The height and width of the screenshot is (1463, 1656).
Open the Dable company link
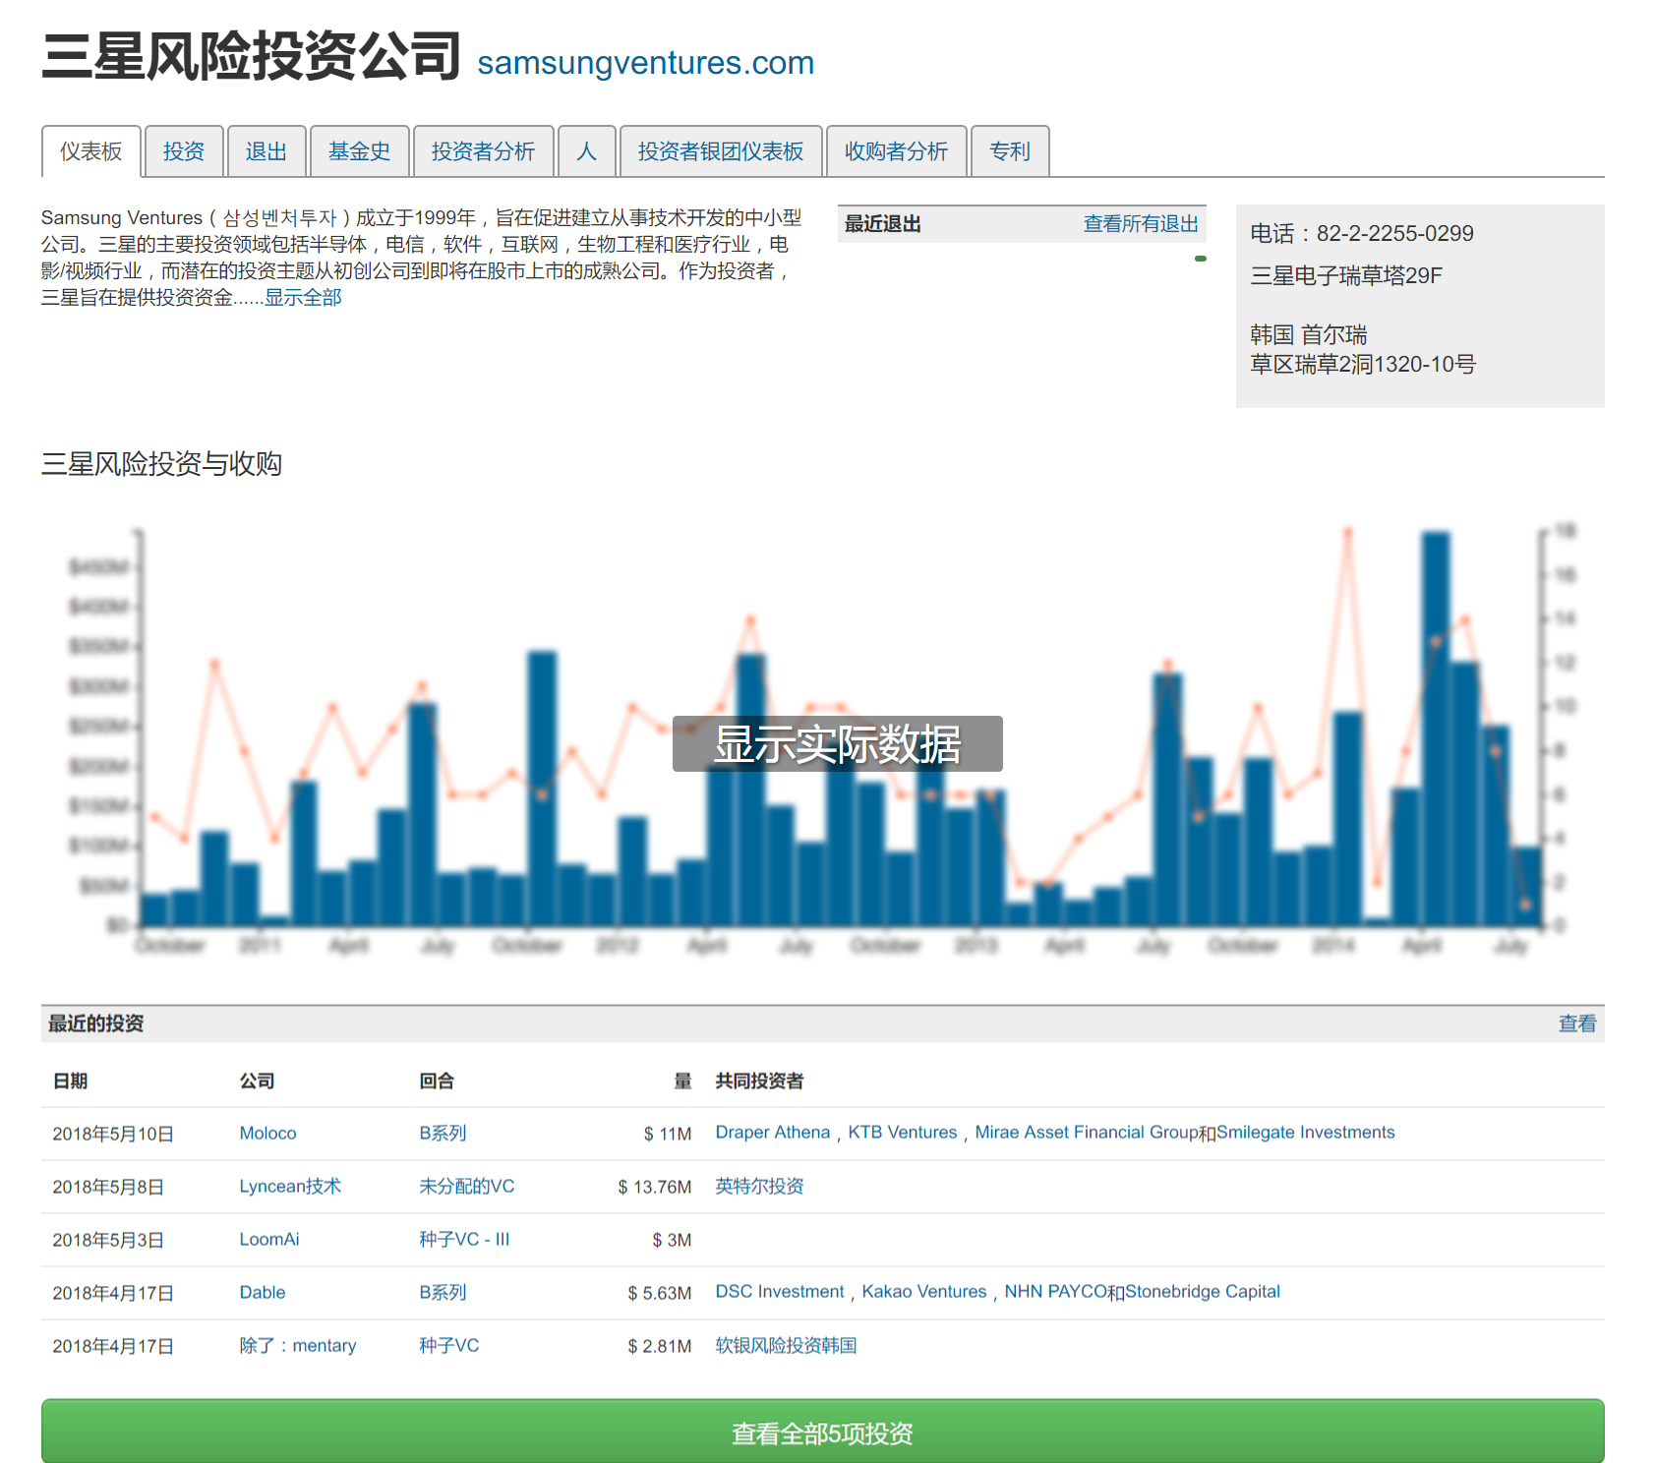(263, 1293)
